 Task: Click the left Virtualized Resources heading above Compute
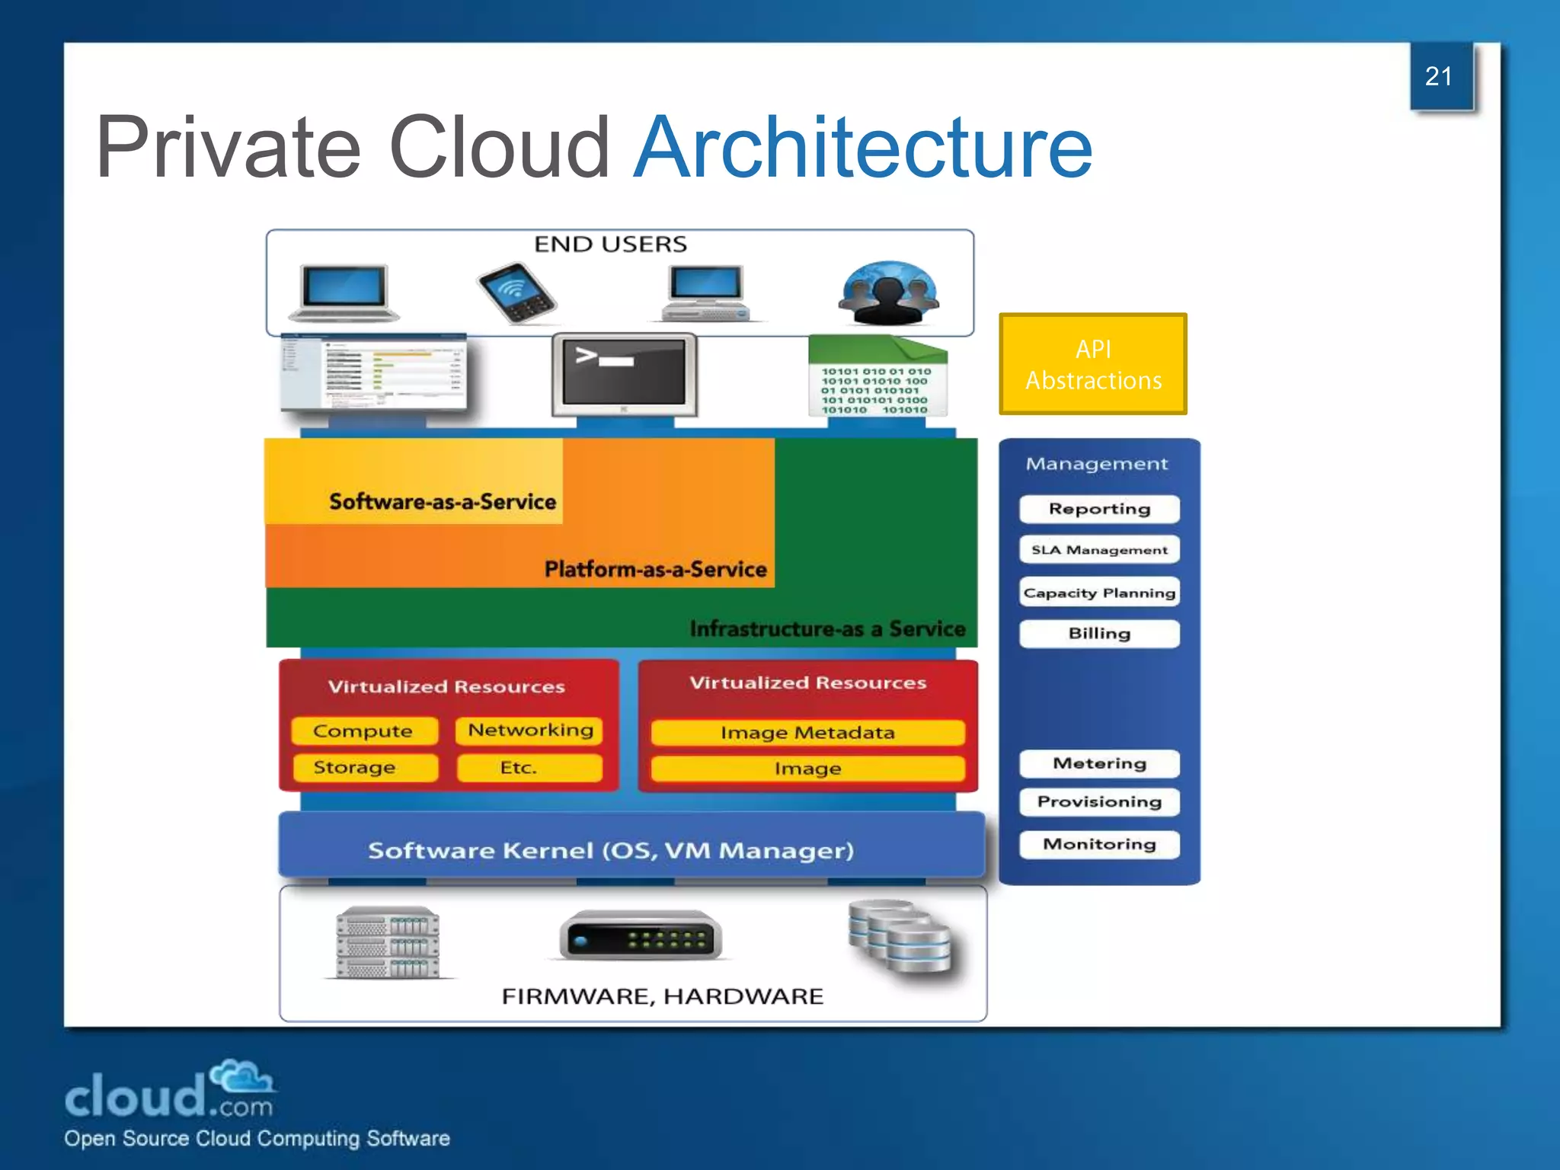[x=446, y=687]
